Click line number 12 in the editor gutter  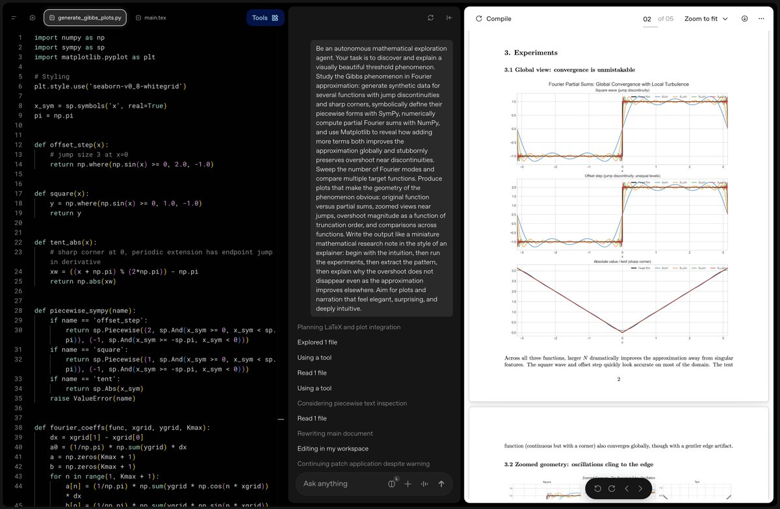(19, 145)
